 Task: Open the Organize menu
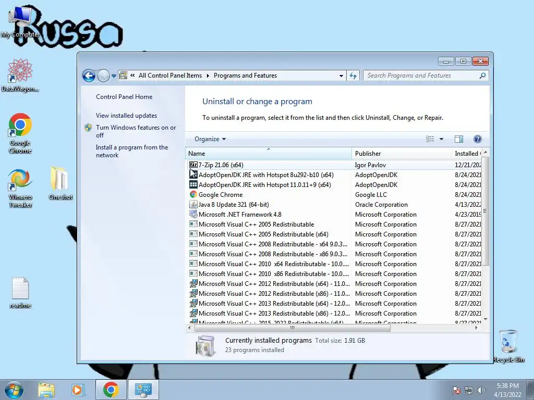point(210,139)
